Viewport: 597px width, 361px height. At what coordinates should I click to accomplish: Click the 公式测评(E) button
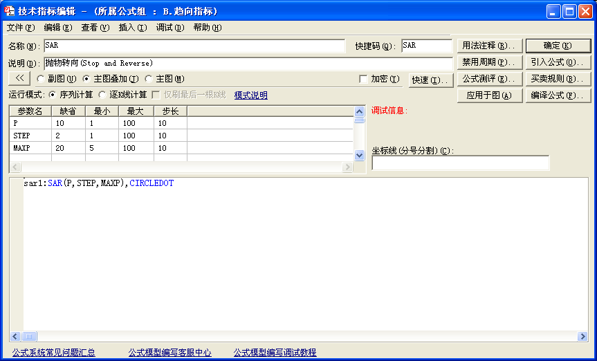490,79
